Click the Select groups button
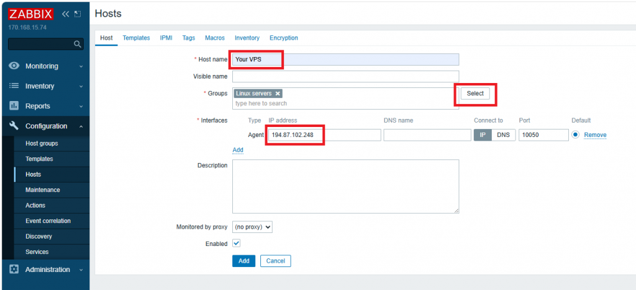This screenshot has width=636, height=290. (475, 94)
